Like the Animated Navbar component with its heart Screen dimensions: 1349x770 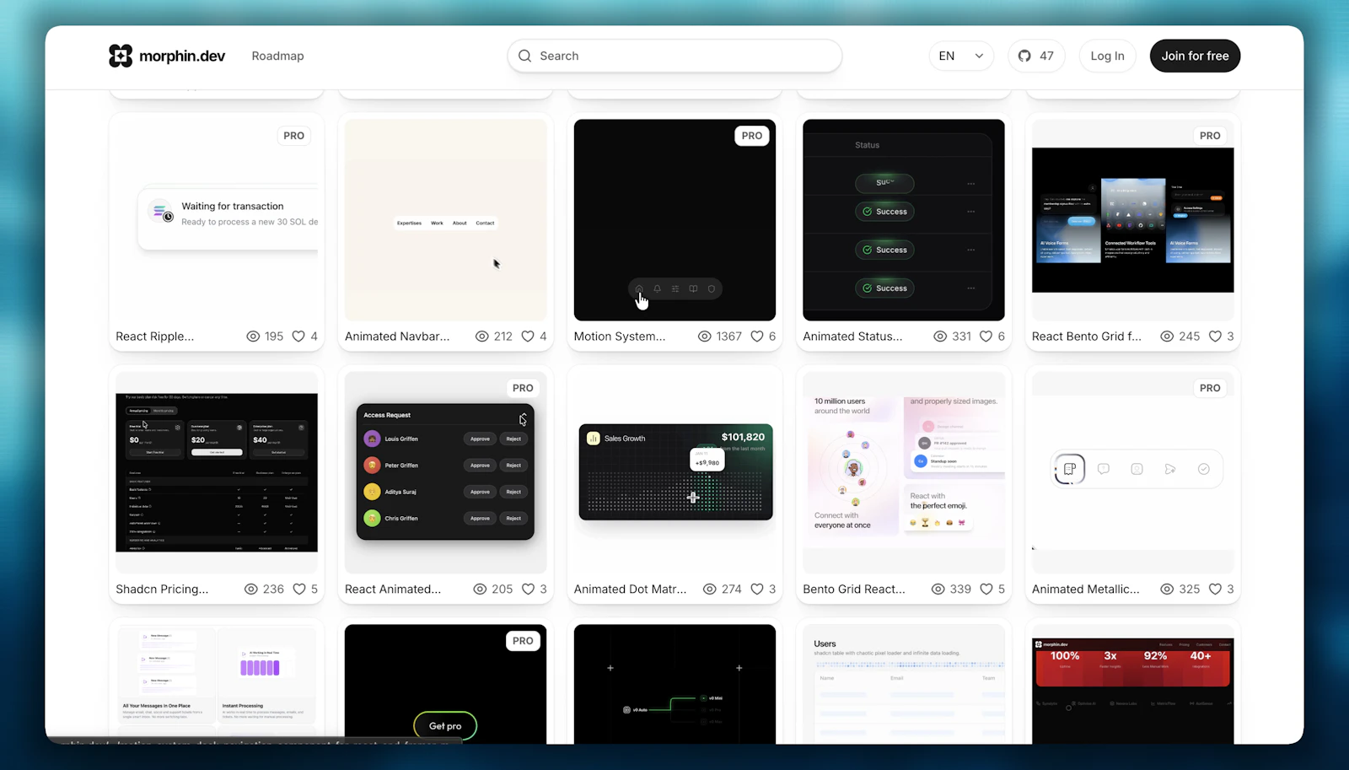pos(528,337)
